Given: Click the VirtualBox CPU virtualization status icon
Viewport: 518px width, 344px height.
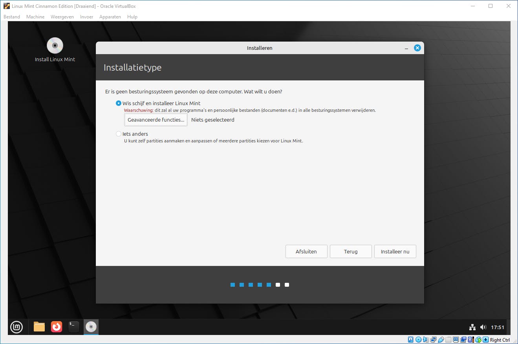Looking at the screenshot, I should (470, 340).
